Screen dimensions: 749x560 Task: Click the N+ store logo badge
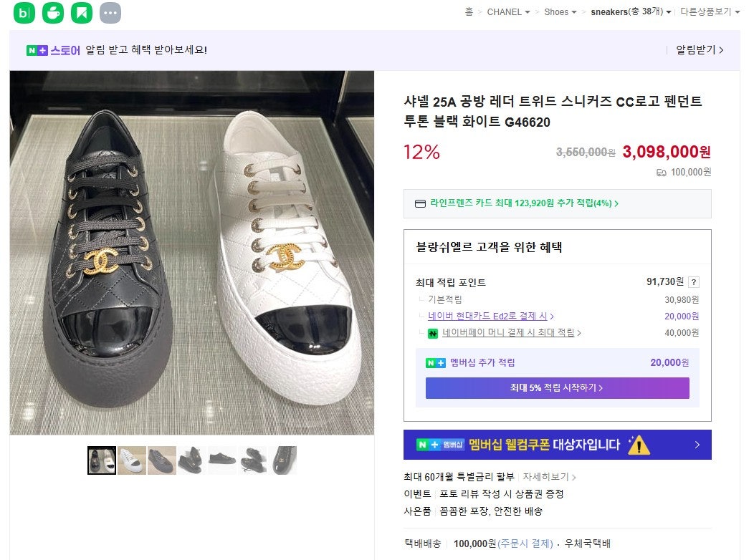(x=37, y=50)
